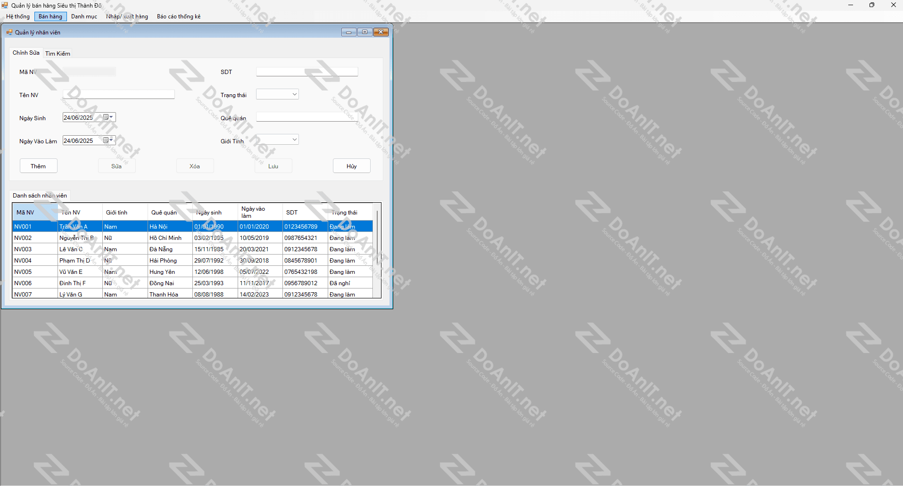Sort by the Tên NV column header
Screen dimensions: 903x486
[x=80, y=213]
